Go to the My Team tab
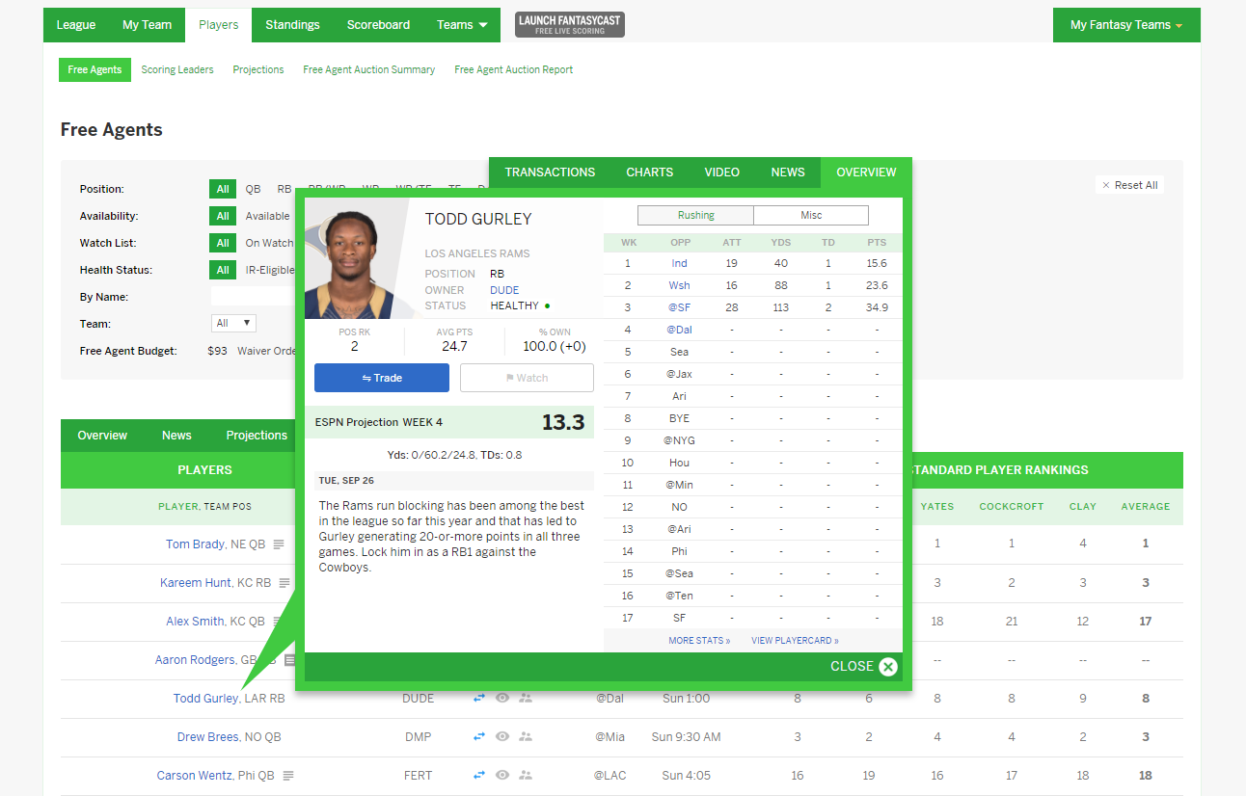 coord(147,25)
